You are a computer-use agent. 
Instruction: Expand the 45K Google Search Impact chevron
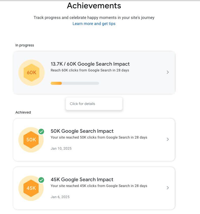tap(168, 188)
